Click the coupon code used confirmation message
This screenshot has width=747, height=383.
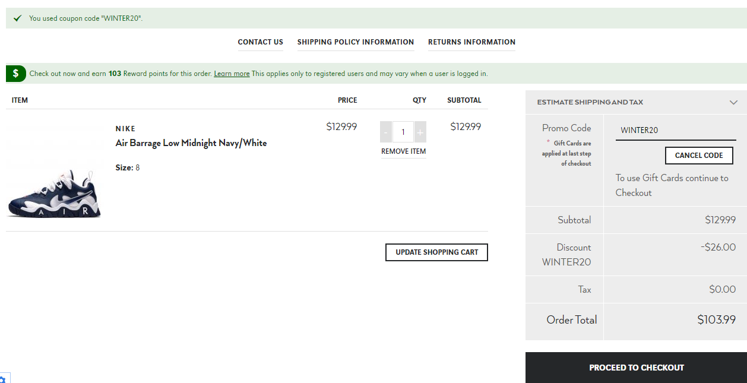pos(86,18)
